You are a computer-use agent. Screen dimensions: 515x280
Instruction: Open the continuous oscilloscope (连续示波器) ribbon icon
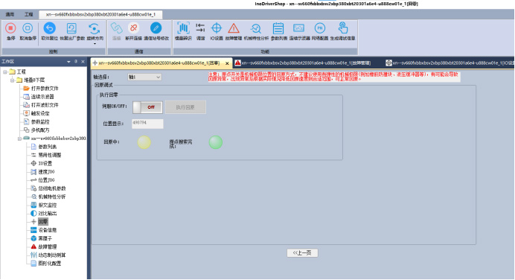pos(299,28)
